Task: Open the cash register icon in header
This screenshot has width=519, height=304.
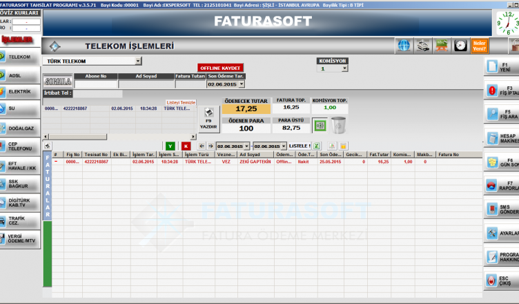Action: [x=422, y=46]
